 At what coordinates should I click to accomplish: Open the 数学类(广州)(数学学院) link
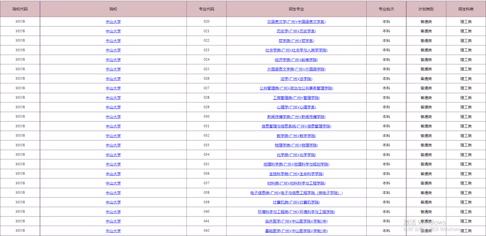pyautogui.click(x=296, y=136)
